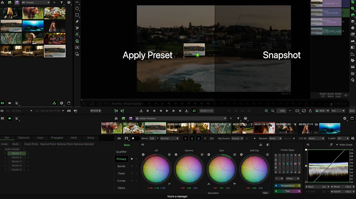Viewport: 356px width, 199px height.
Task: Toggle the grade eye visibility icon
Action: [119, 138]
